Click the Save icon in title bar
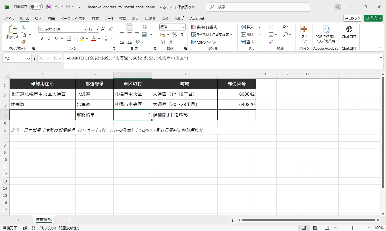The width and height of the screenshot is (386, 231). point(49,7)
